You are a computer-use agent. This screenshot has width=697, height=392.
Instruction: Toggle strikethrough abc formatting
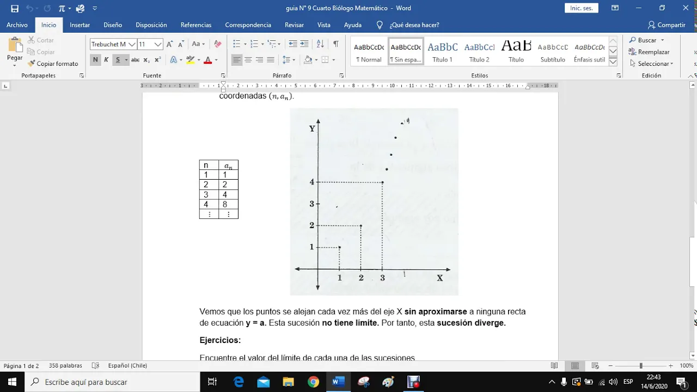135,60
